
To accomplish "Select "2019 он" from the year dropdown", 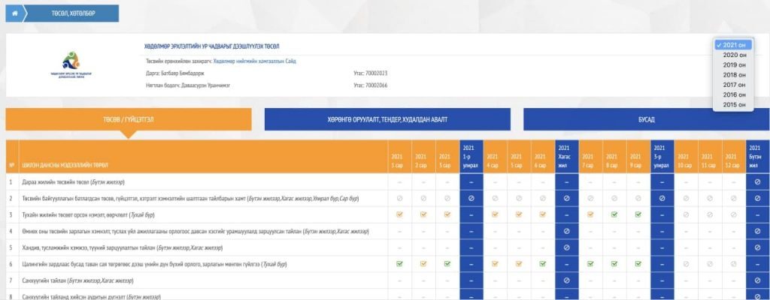I will (x=734, y=65).
